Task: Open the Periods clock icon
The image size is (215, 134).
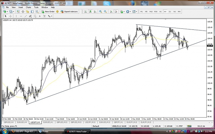Action: 128,12
